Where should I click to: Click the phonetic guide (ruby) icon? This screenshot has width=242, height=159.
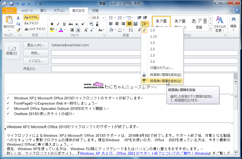point(97,24)
